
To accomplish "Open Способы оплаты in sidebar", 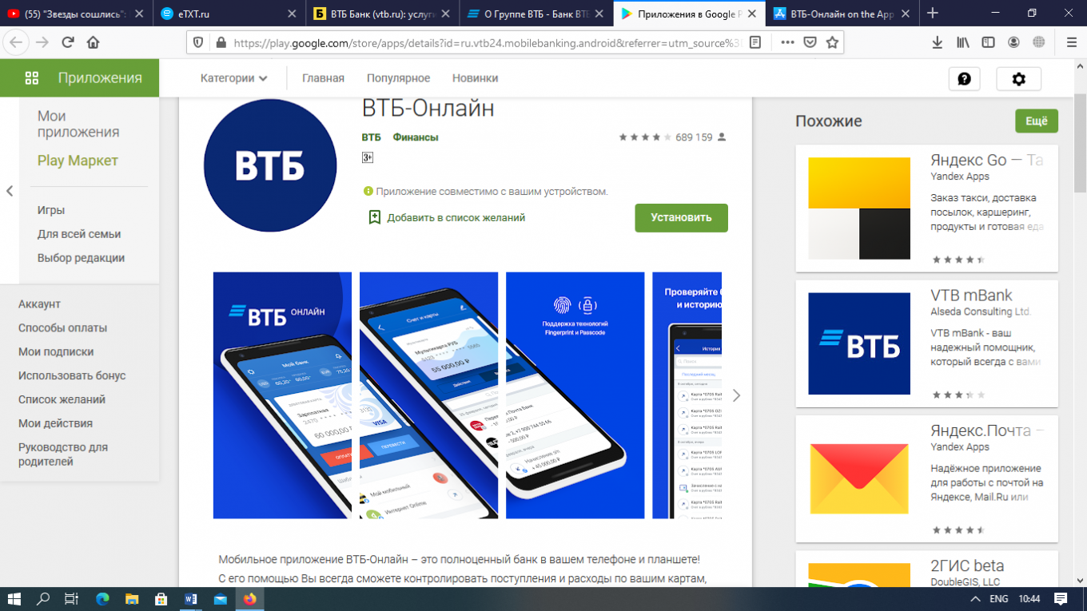I will pyautogui.click(x=62, y=328).
